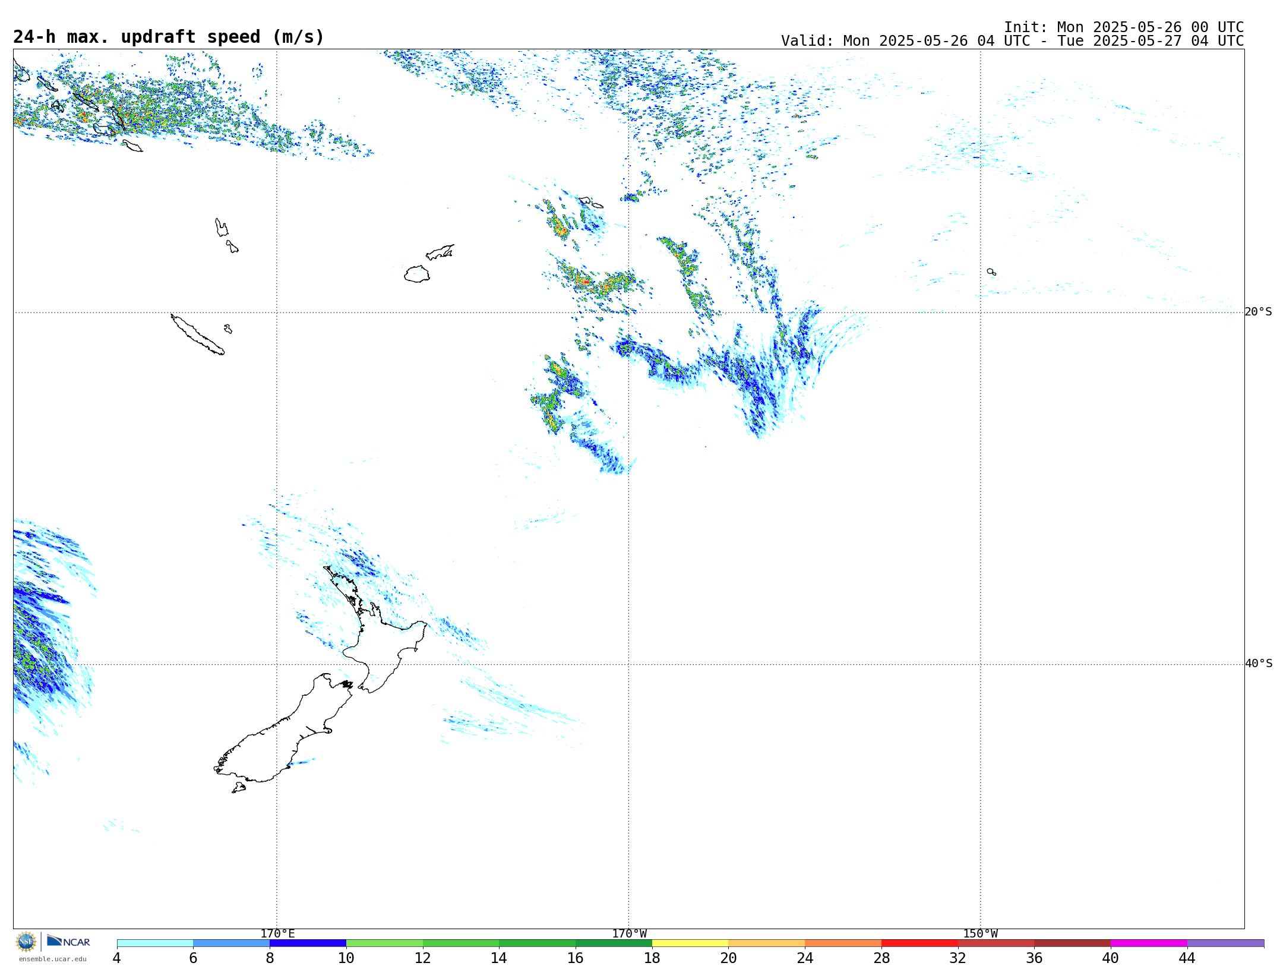Image resolution: width=1283 pixels, height=966 pixels.
Task: Click the round Viti Levu island outline in Fiji
Action: (417, 274)
